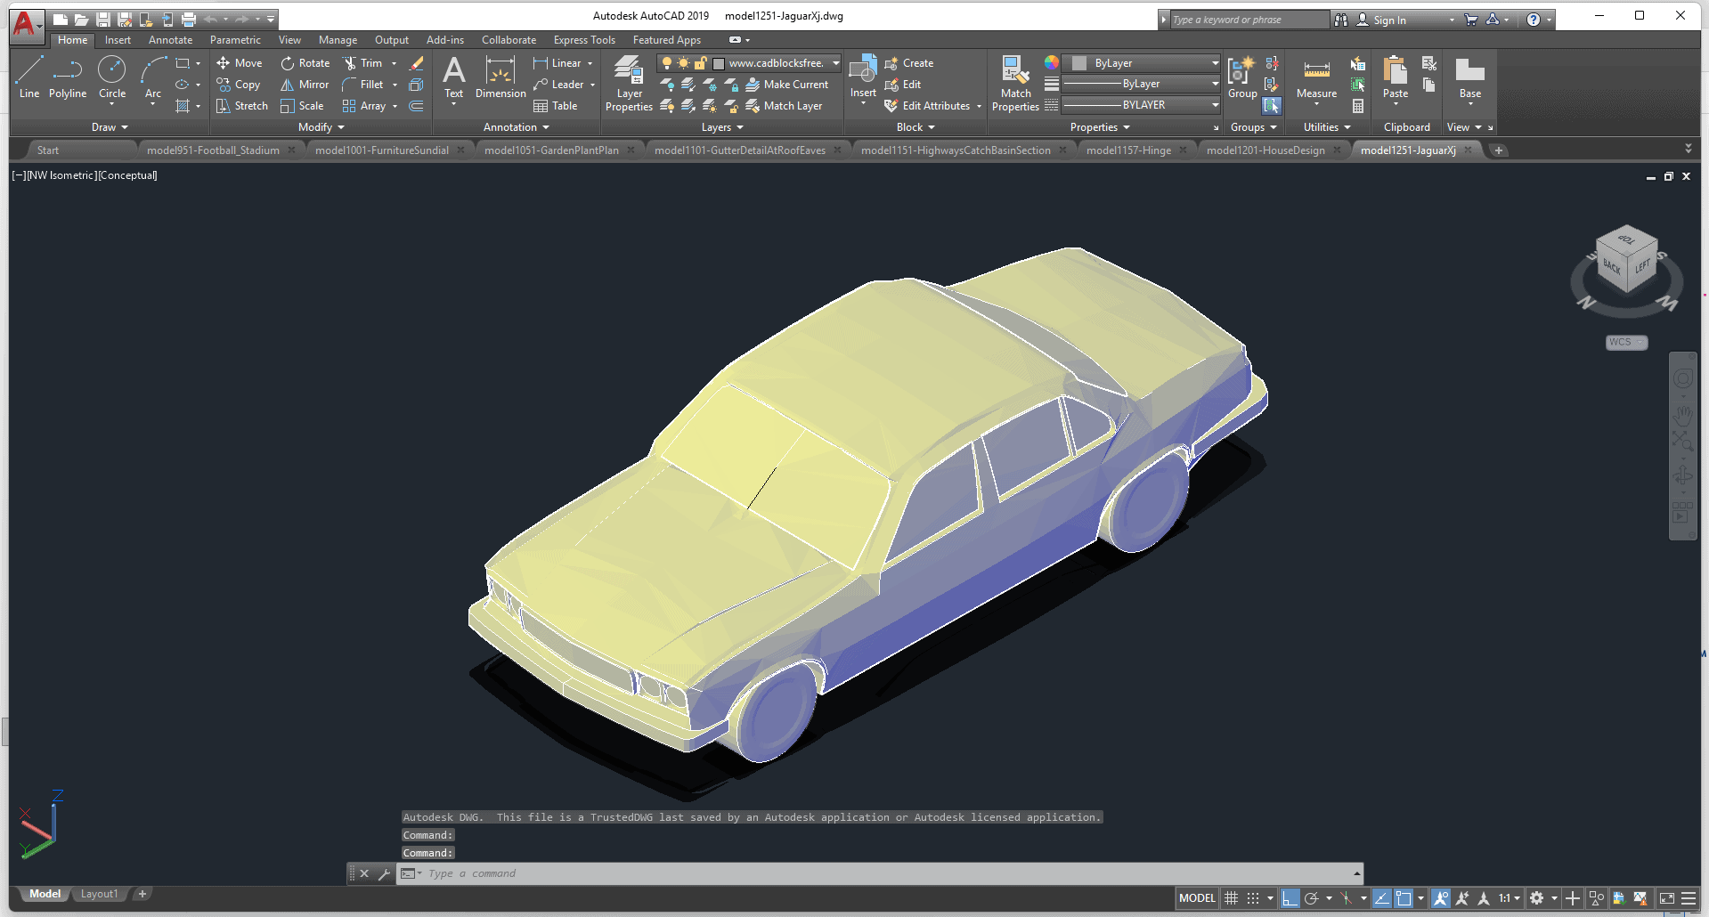Toggle Polar tracking in status bar
The image size is (1709, 917).
pos(1311,898)
